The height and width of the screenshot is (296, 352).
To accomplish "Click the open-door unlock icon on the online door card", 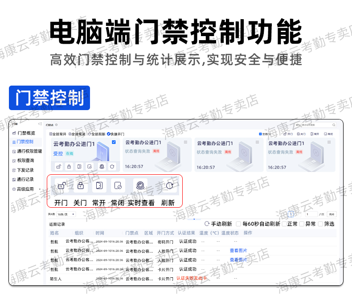I will [x=59, y=167].
